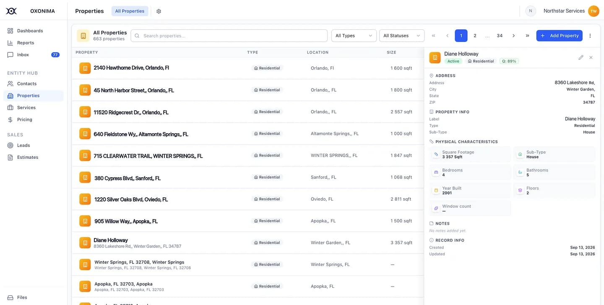604x305 pixels.
Task: Click the TW user avatar
Action: [x=594, y=11]
